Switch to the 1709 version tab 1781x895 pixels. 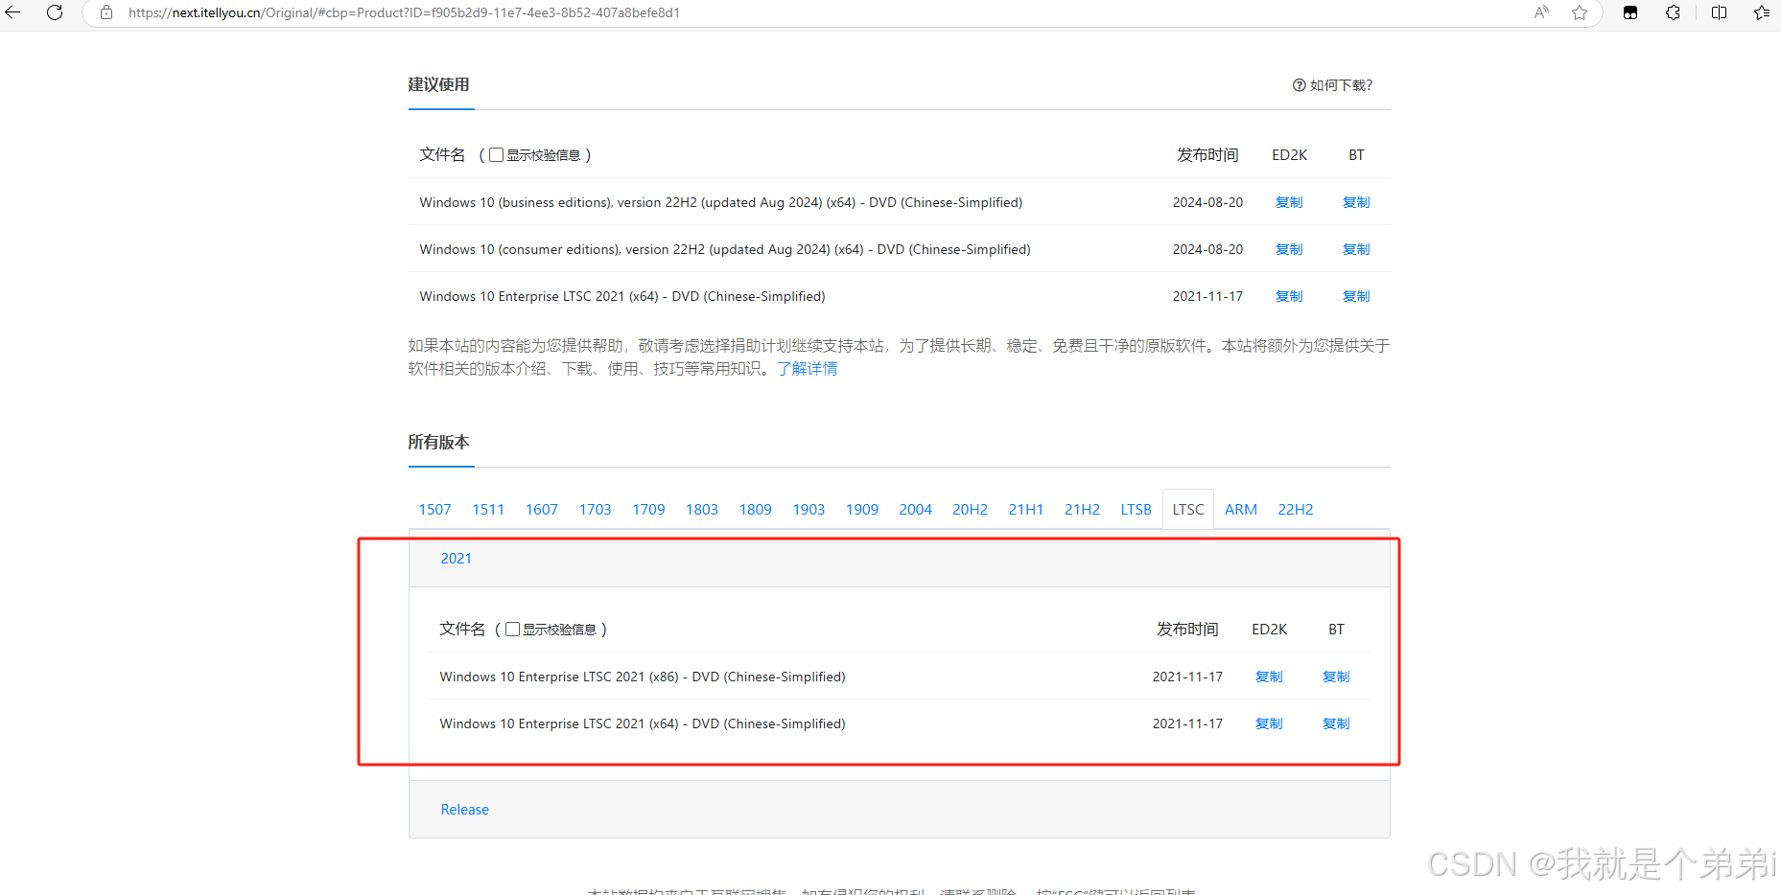pyautogui.click(x=648, y=509)
